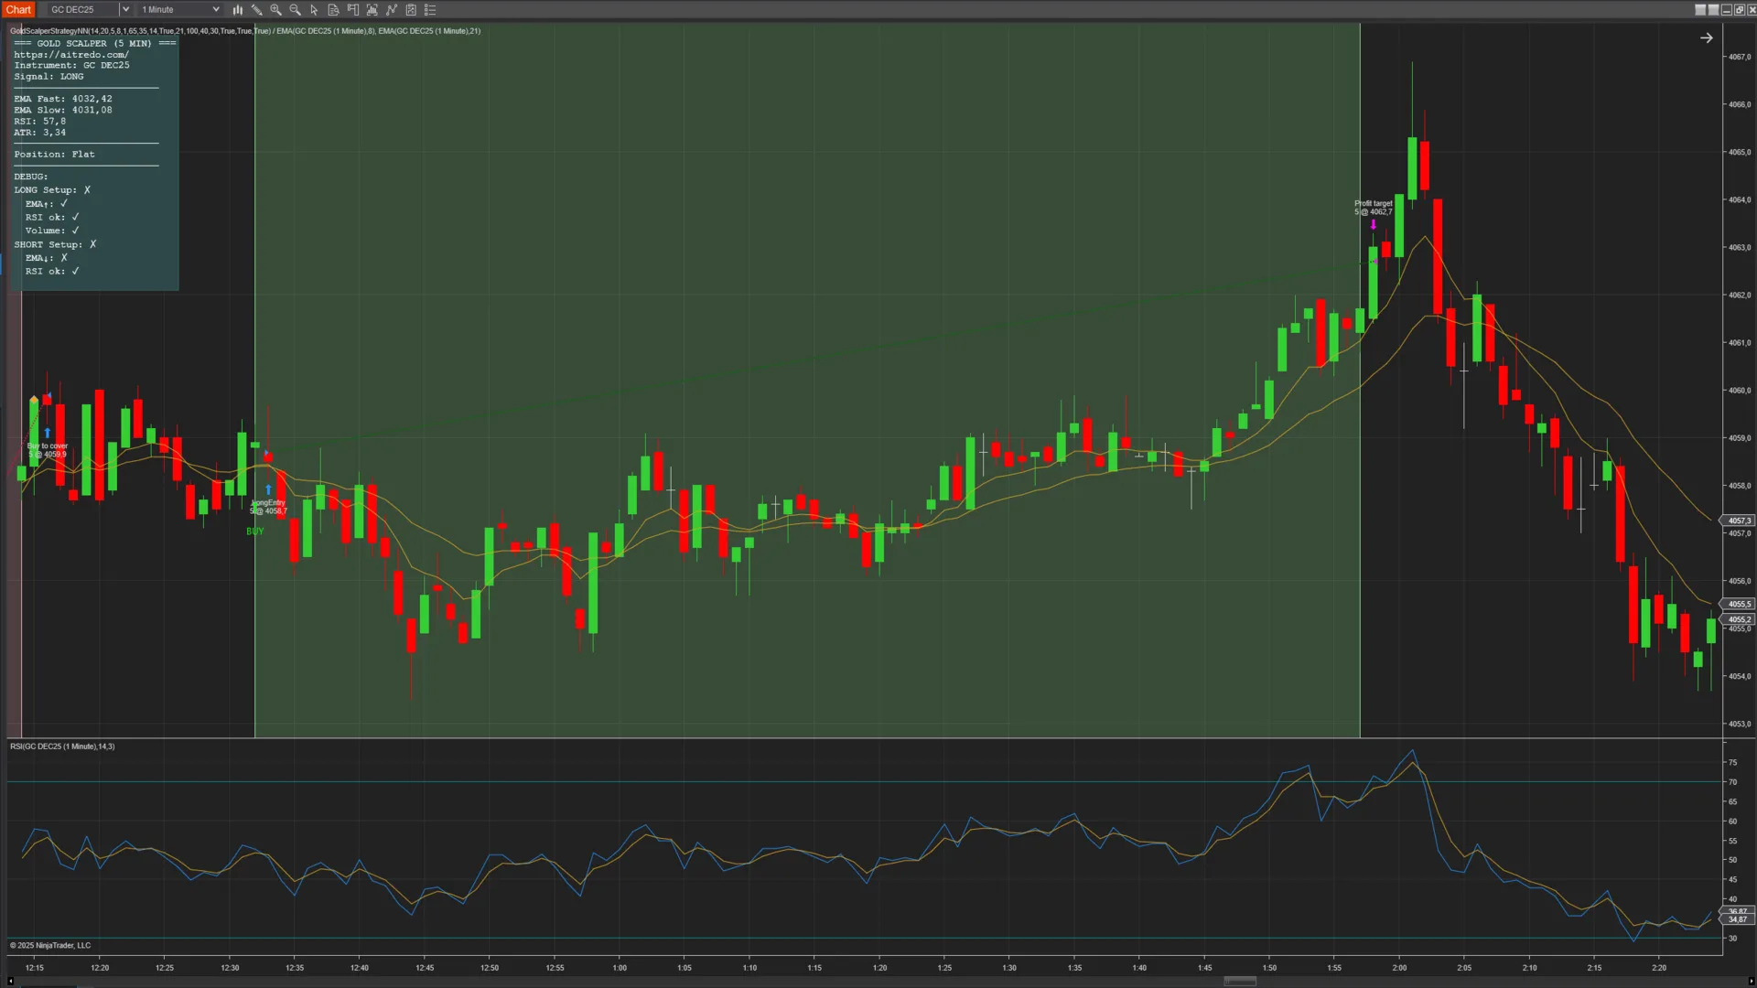Image resolution: width=1757 pixels, height=988 pixels.
Task: Click the Chart tab label
Action: pyautogui.click(x=18, y=10)
